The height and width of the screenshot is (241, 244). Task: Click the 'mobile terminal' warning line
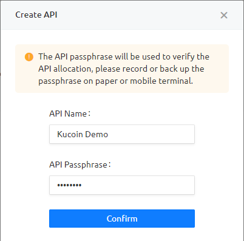[115, 81]
